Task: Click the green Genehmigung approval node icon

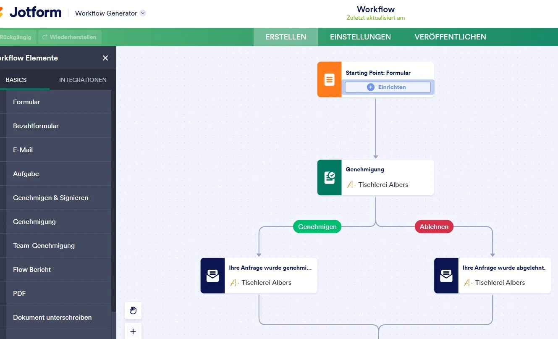Action: click(330, 178)
